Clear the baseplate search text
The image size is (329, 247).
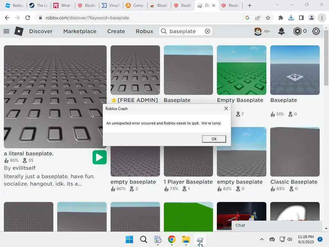[x=208, y=31]
